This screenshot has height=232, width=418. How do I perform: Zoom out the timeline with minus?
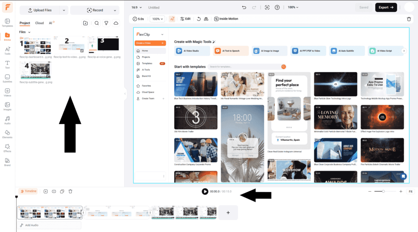tap(370, 191)
